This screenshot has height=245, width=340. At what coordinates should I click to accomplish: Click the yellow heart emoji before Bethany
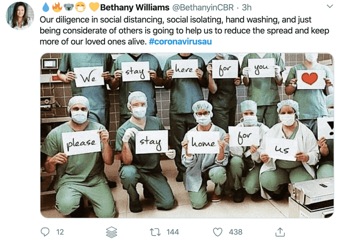click(x=94, y=7)
